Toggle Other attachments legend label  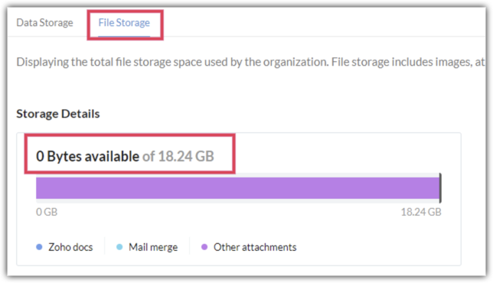click(255, 247)
